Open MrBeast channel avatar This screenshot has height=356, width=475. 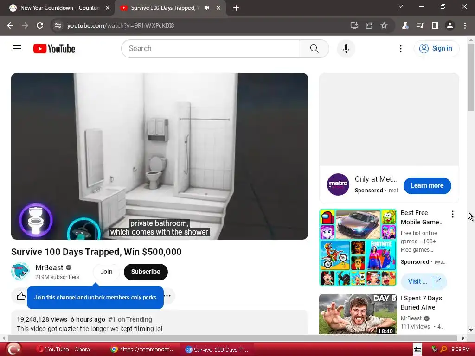click(20, 271)
